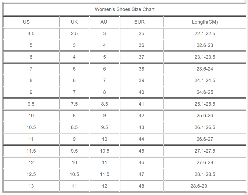
Task: Click the US size 13 cell
Action: pos(31,186)
